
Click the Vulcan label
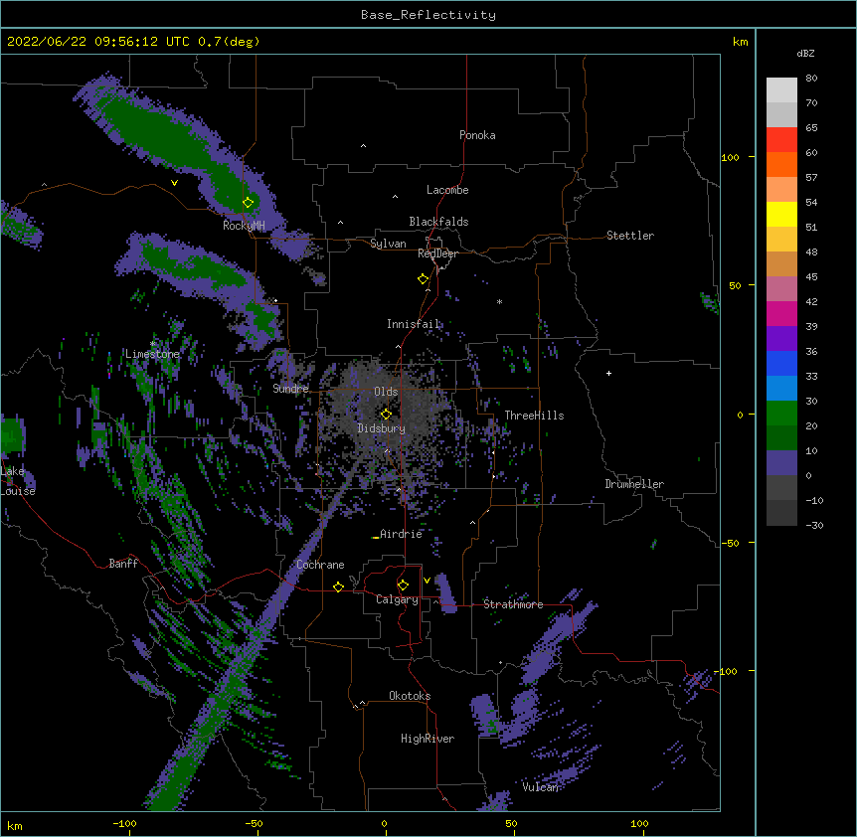coord(540,787)
